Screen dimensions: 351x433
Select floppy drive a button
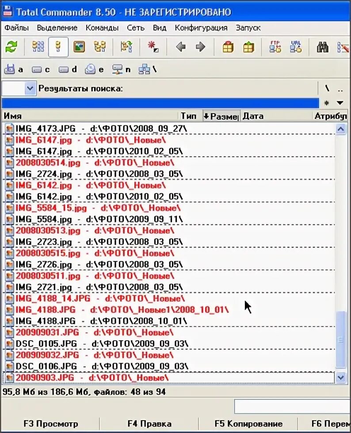(x=14, y=69)
